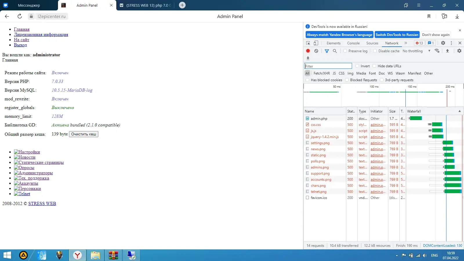
Task: Click Always match Yandex Browser's language button
Action: pos(339,35)
